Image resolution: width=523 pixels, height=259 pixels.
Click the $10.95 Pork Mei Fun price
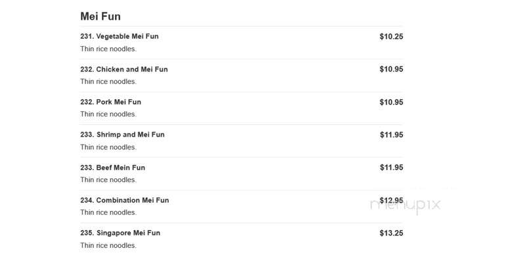391,102
